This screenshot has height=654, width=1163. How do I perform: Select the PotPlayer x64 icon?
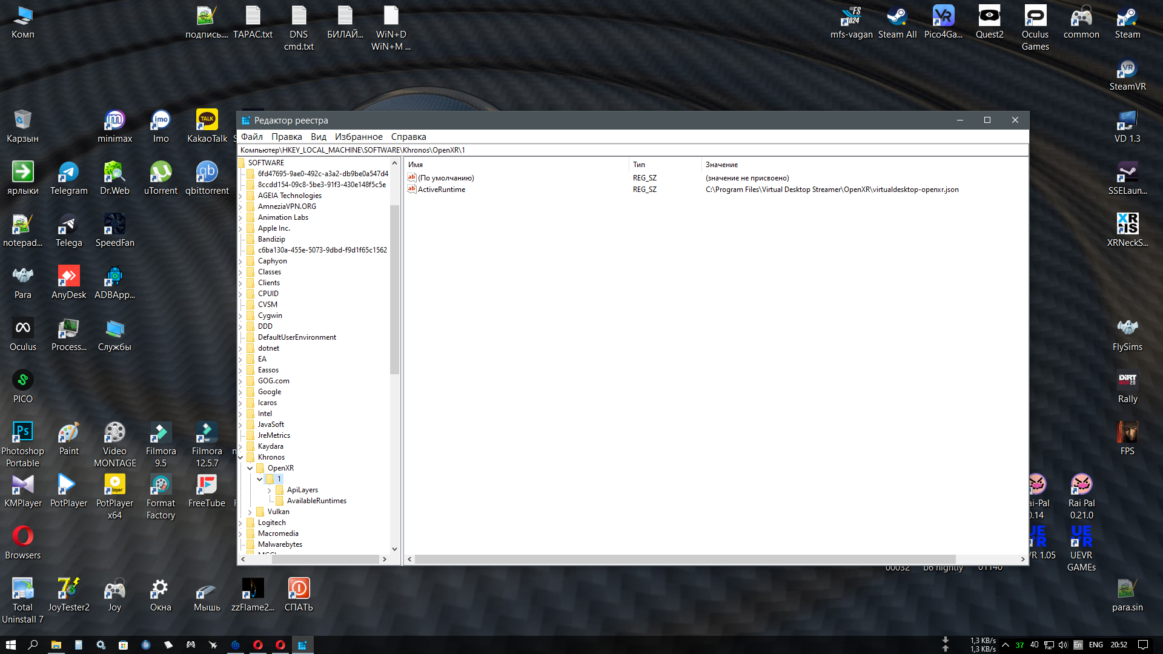coord(114,497)
